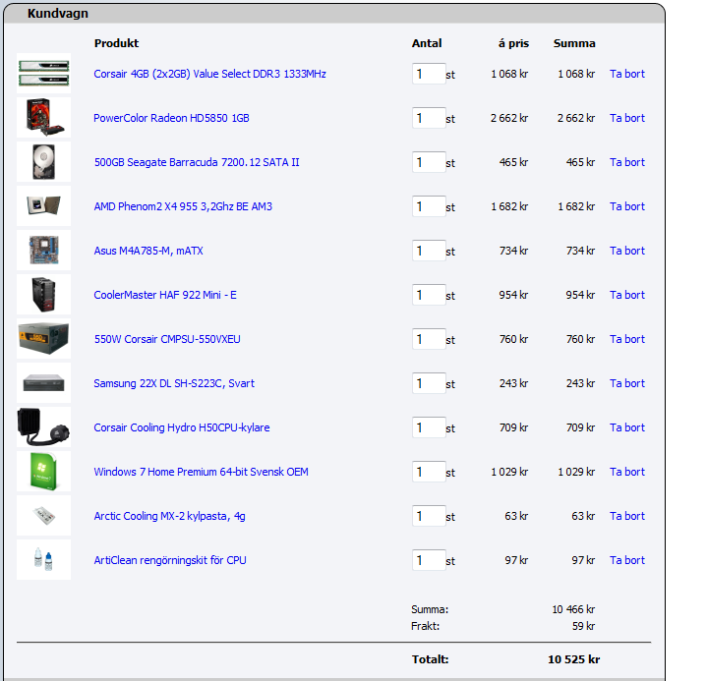The height and width of the screenshot is (681, 707).
Task: Click the Corsair Hydro H50 cooler image
Action: [x=43, y=427]
